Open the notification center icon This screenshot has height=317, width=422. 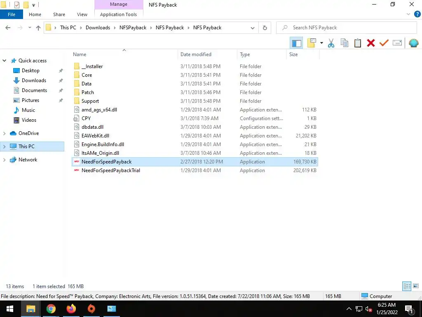tap(409, 309)
